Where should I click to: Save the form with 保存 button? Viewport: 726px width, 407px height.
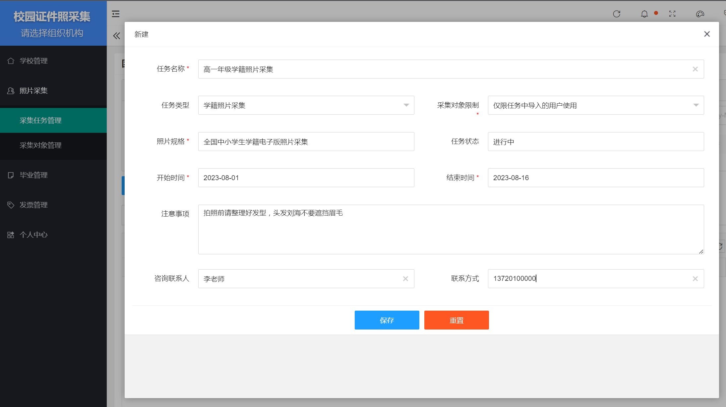click(x=387, y=320)
